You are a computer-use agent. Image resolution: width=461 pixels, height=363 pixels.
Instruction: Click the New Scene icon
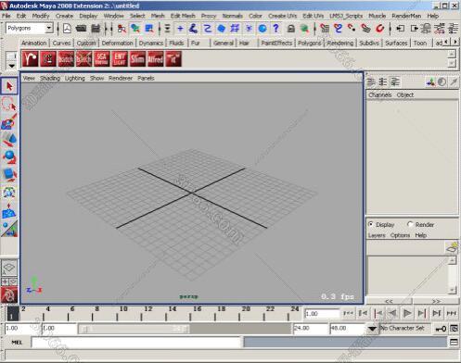[67, 29]
